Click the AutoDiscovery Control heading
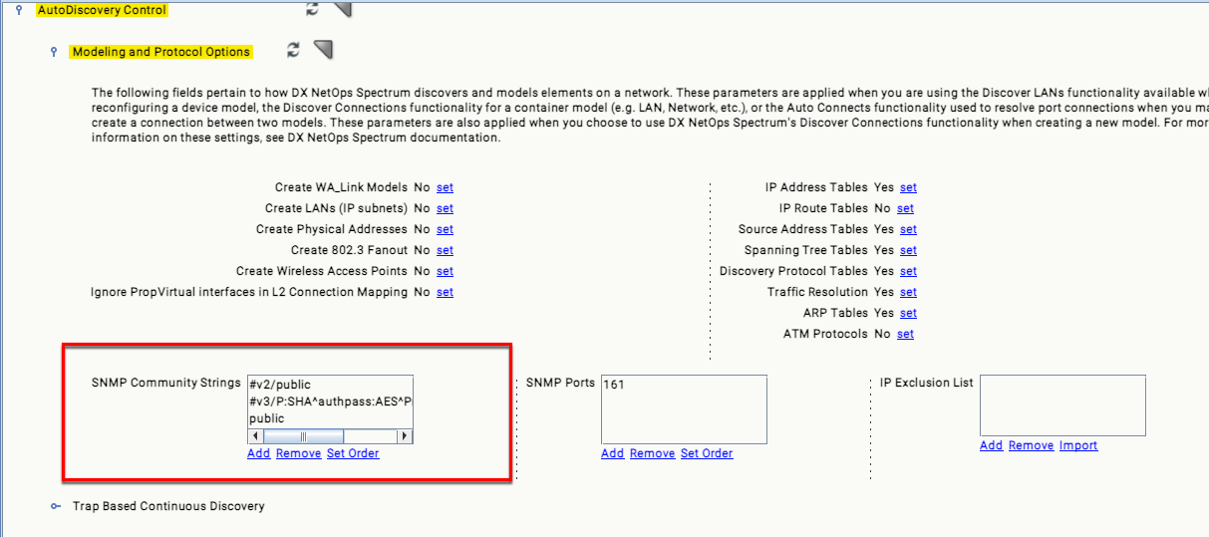Screen dimensions: 1209x537 (x=102, y=10)
